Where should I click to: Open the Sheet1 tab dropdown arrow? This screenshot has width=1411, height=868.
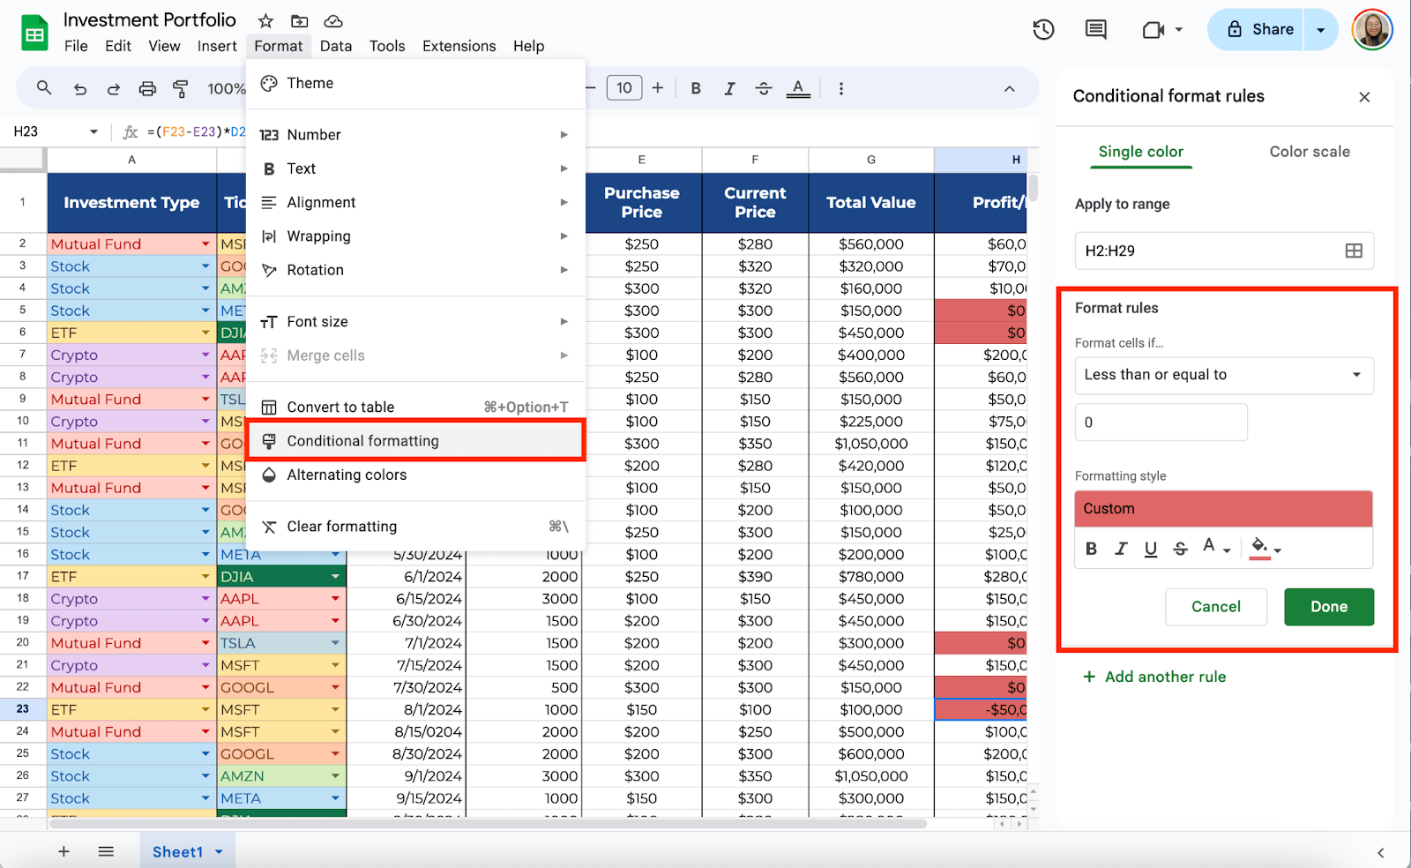219,852
